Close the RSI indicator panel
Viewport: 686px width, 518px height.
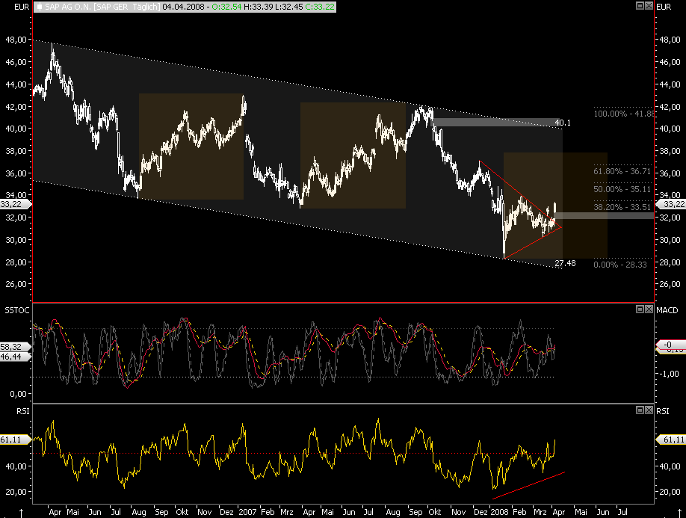pos(649,410)
